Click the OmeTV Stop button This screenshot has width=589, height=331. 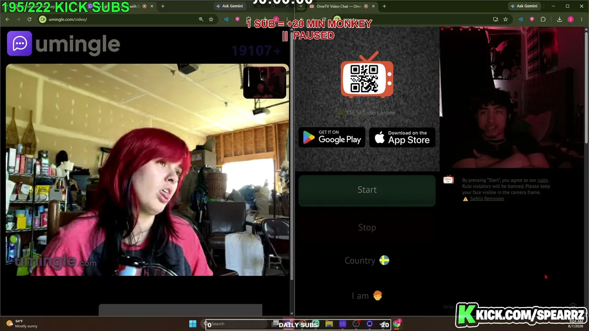pos(367,228)
